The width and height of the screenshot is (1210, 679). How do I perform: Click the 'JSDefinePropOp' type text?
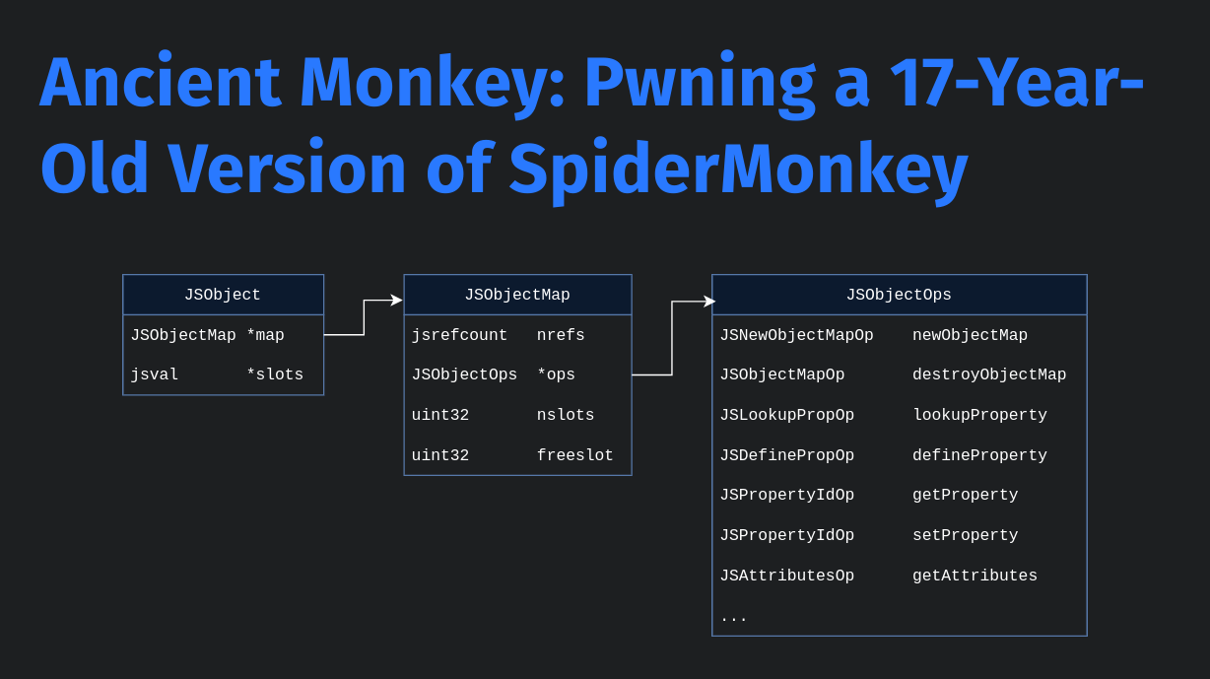click(x=786, y=455)
